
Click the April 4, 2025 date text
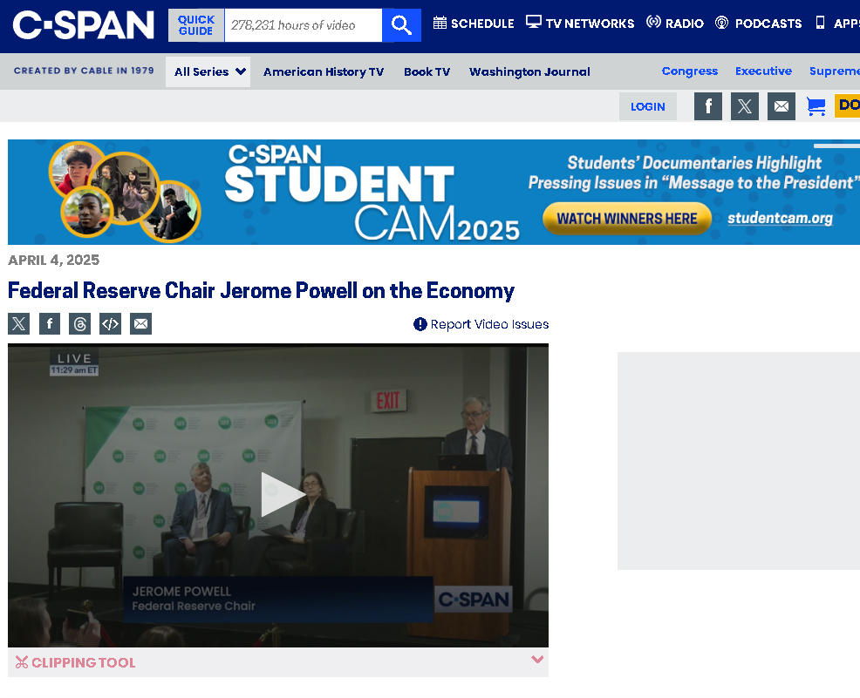click(54, 260)
